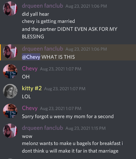Click Chevy's avatar beside the OH message
The image size is (136, 159).
10,71
